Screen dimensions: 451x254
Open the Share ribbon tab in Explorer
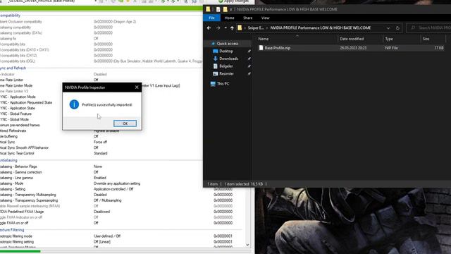tap(247, 18)
